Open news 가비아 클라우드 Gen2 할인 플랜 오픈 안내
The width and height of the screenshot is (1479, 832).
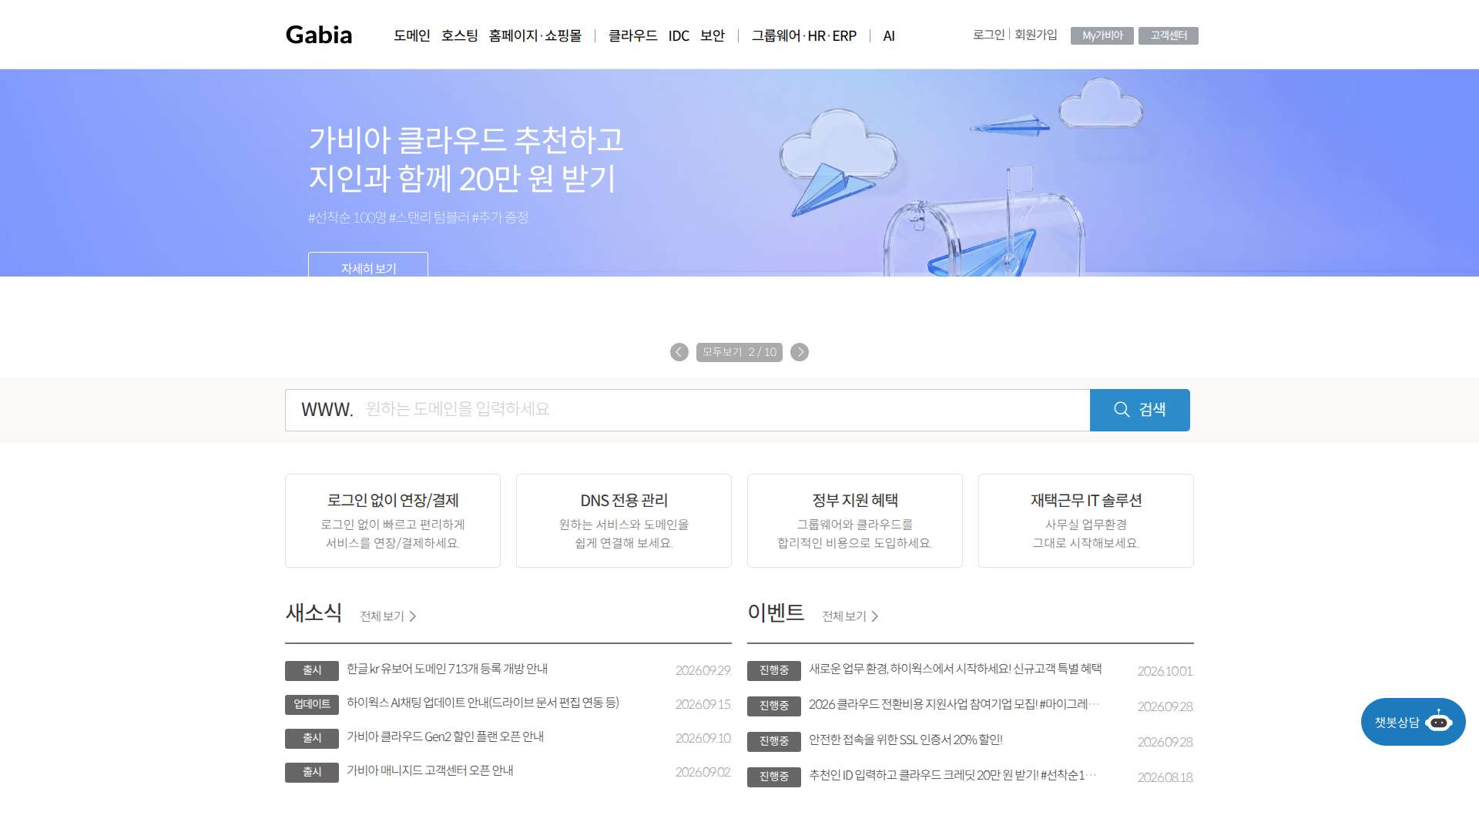click(445, 736)
